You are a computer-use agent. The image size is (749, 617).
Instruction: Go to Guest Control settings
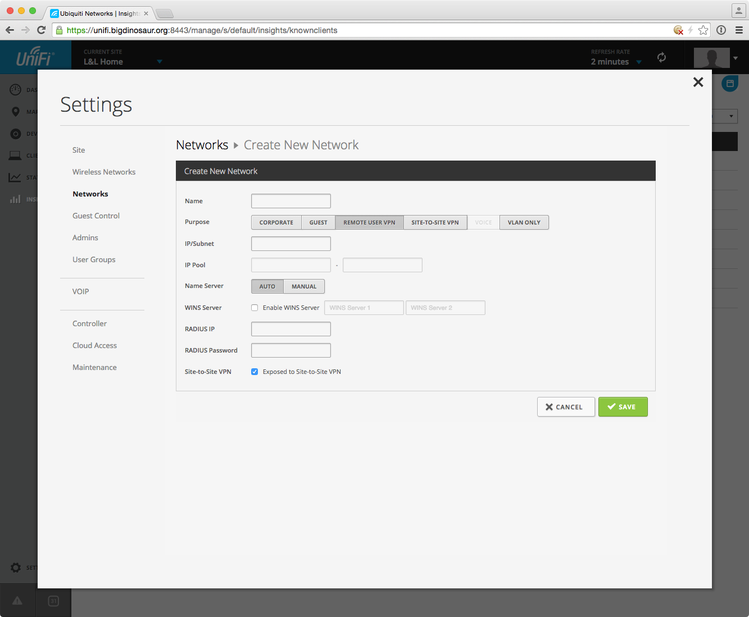[x=96, y=216]
